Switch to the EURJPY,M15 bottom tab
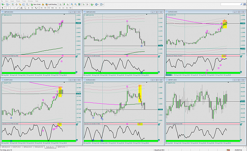 point(17,147)
